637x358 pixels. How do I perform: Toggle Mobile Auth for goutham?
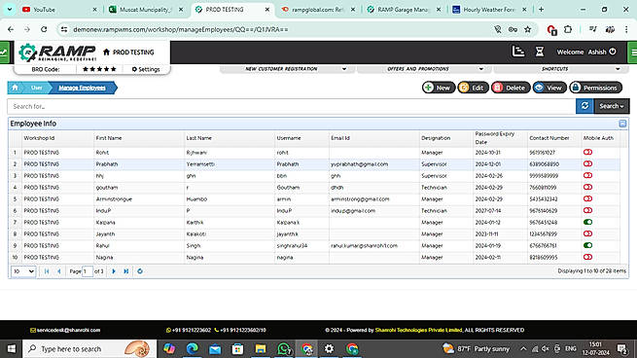(587, 188)
